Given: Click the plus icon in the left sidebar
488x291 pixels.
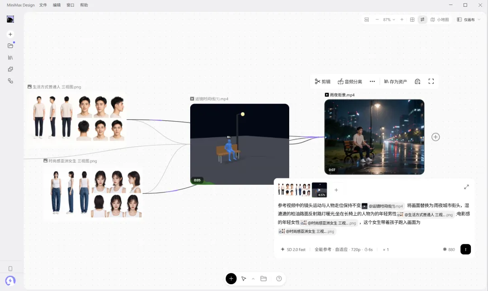Looking at the screenshot, I should point(10,34).
